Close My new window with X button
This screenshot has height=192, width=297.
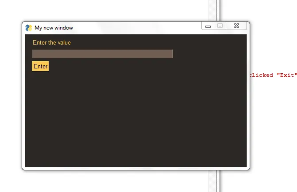[236, 26]
